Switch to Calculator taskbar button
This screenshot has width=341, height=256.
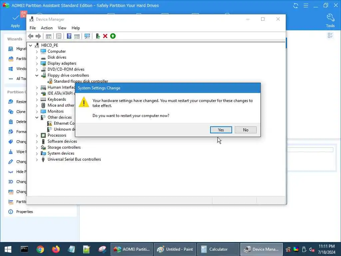pos(218,249)
